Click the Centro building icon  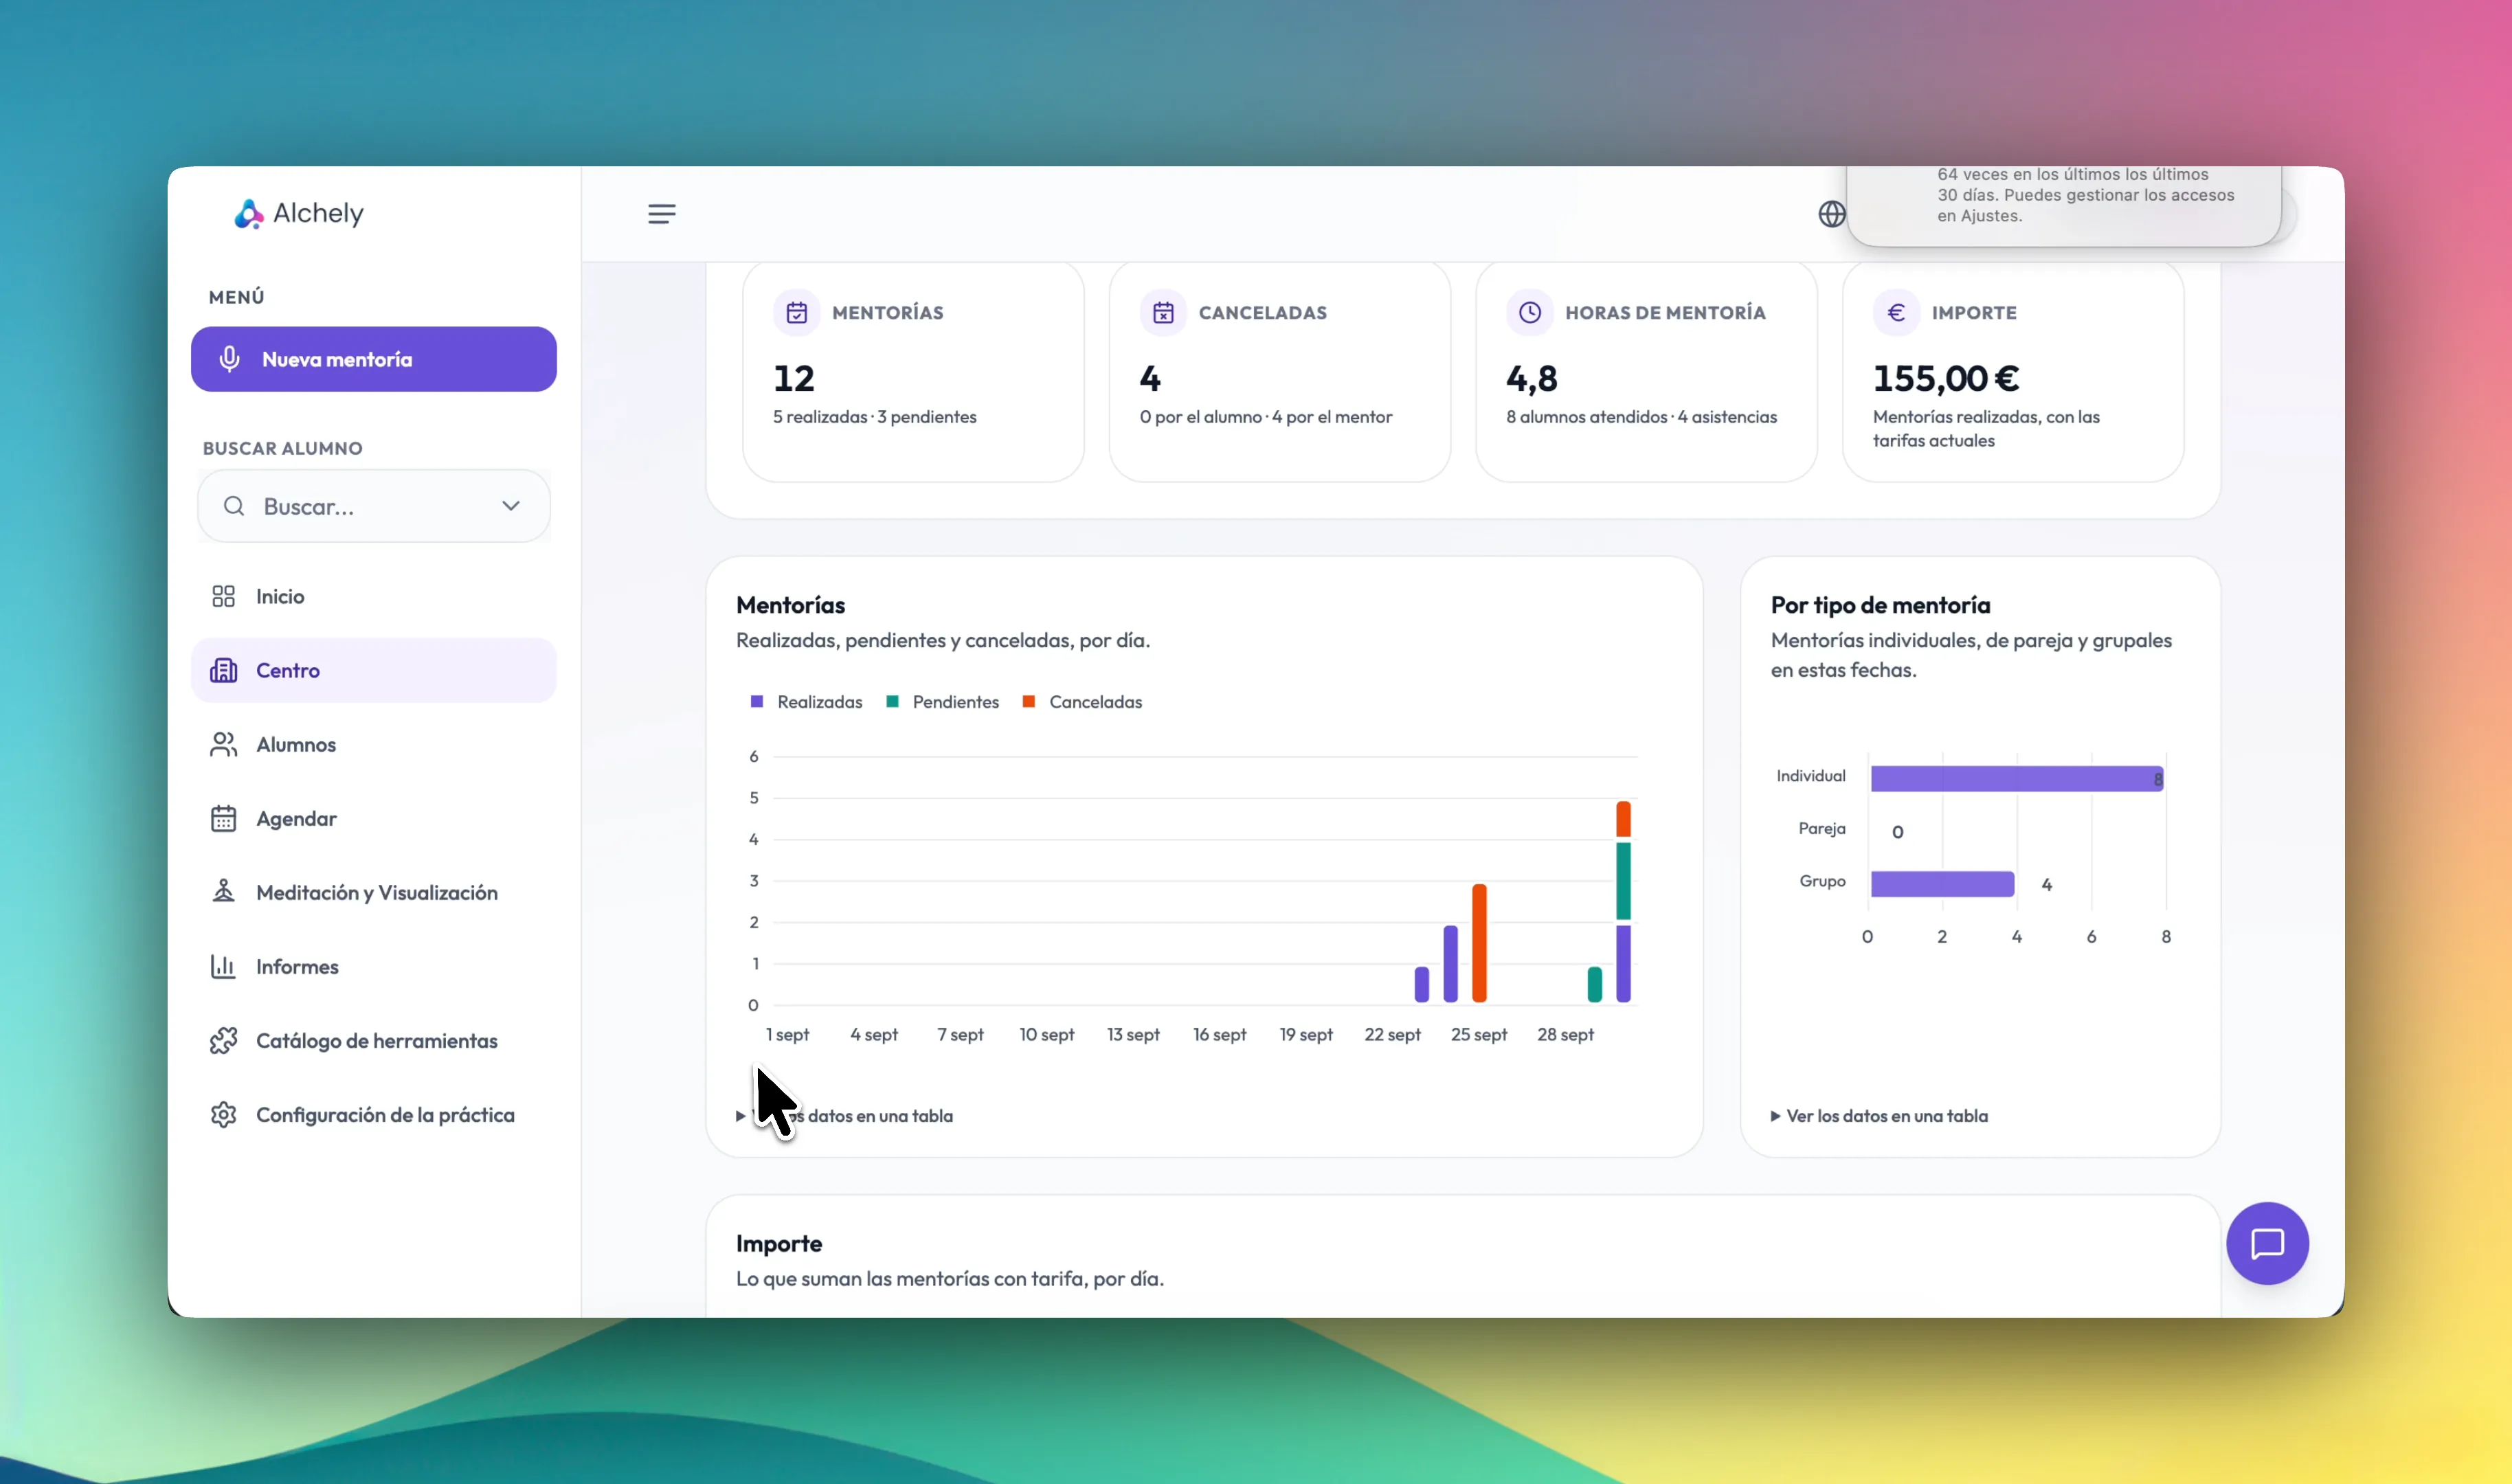pos(223,670)
